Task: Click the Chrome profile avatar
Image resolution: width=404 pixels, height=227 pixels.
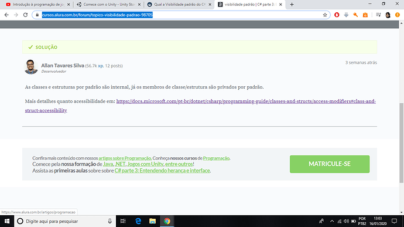Action: 388,15
